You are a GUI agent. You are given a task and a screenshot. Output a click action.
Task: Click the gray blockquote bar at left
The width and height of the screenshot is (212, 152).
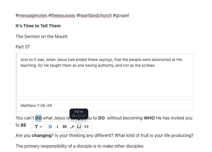pos(16,83)
